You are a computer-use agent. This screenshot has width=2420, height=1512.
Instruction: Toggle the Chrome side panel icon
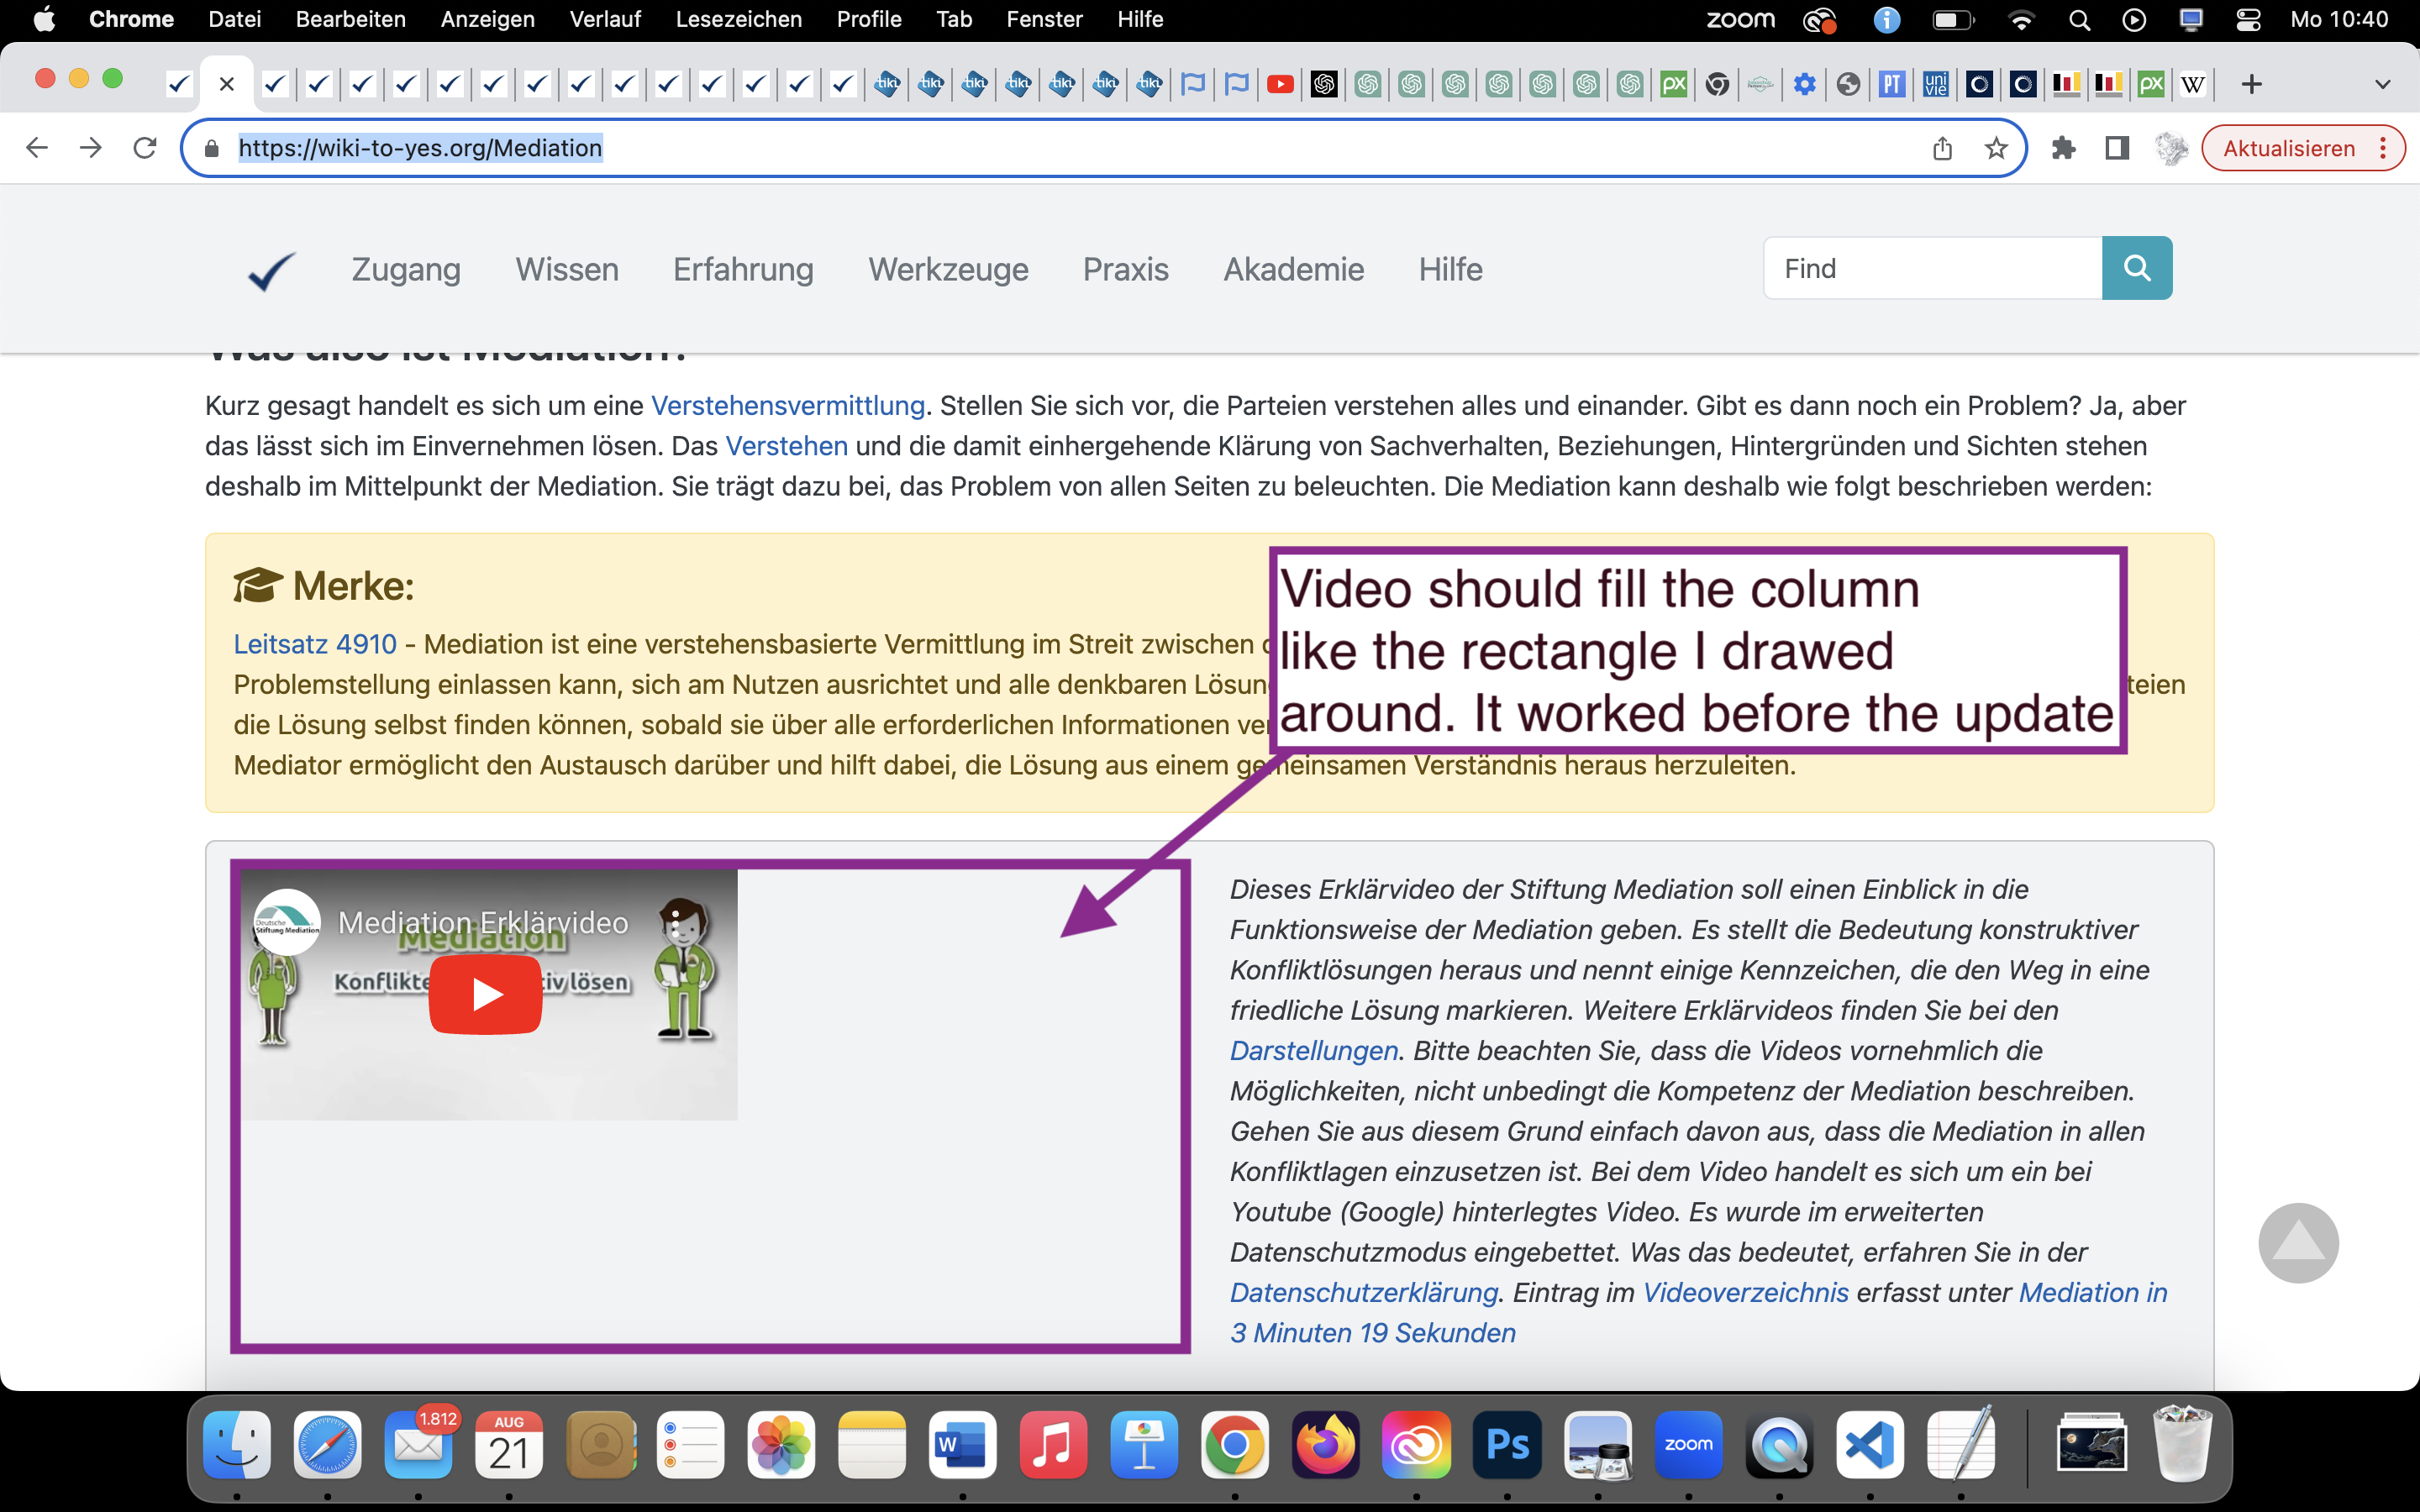[x=2117, y=148]
